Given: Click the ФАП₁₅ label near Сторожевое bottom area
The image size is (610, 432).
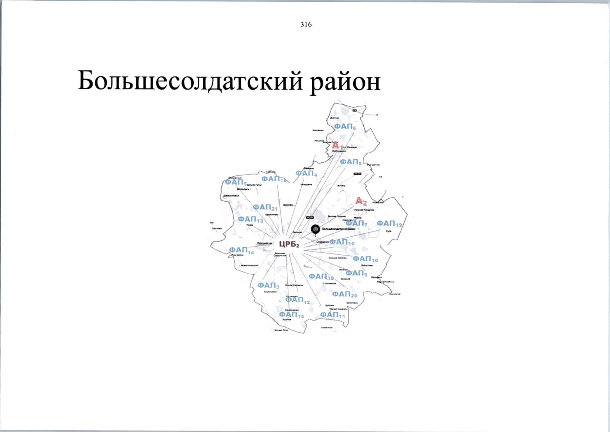Looking at the screenshot, I should (292, 314).
